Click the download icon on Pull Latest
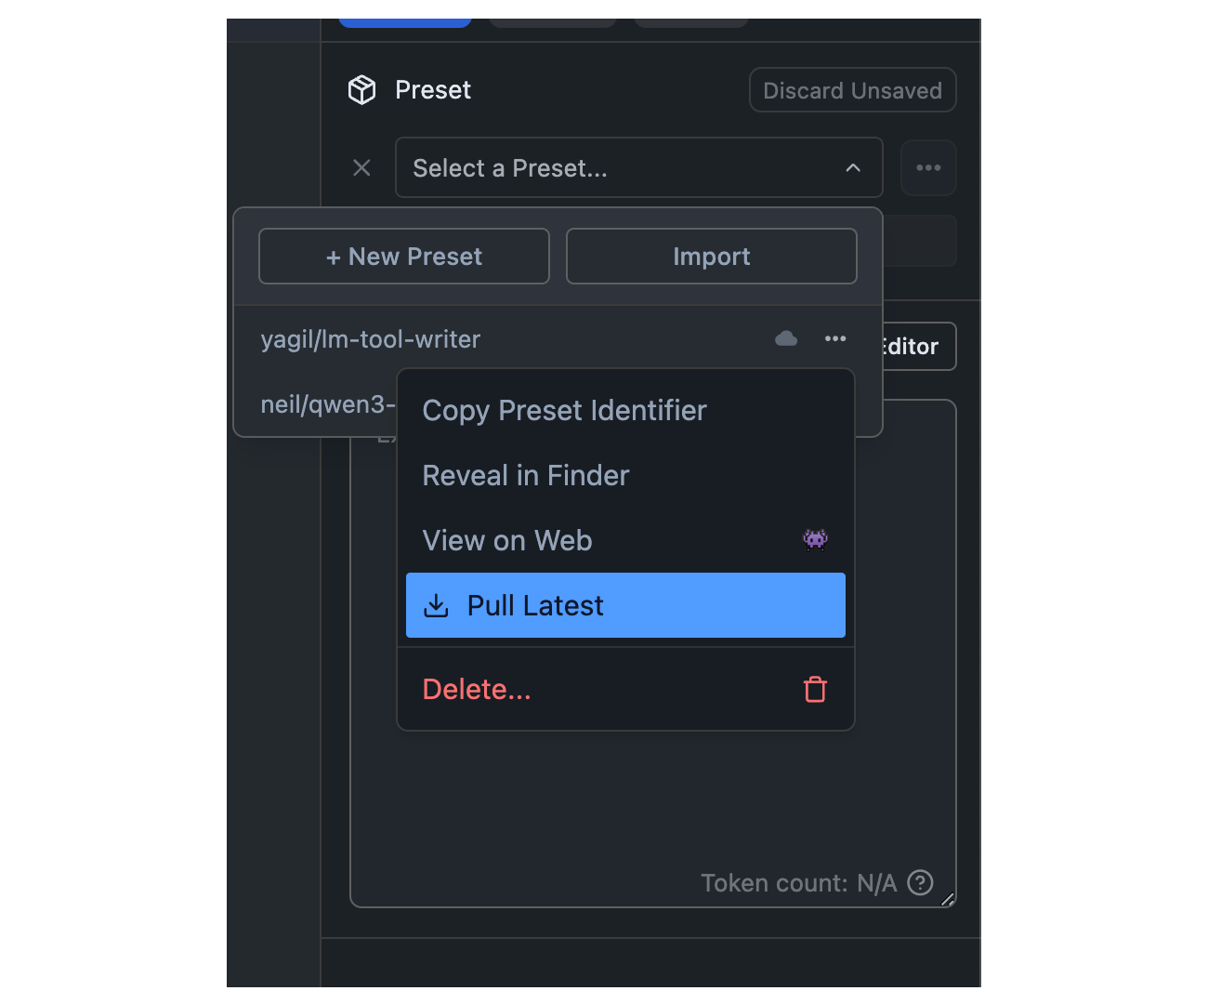 point(436,606)
